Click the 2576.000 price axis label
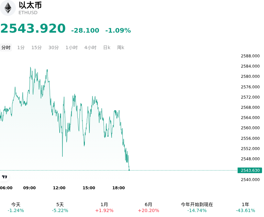This screenshot has height=217, width=264. pyautogui.click(x=250, y=87)
